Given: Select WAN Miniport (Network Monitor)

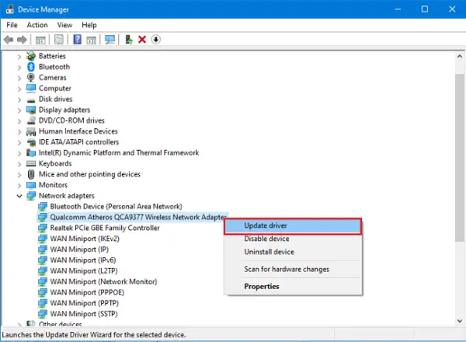Looking at the screenshot, I should [x=103, y=281].
